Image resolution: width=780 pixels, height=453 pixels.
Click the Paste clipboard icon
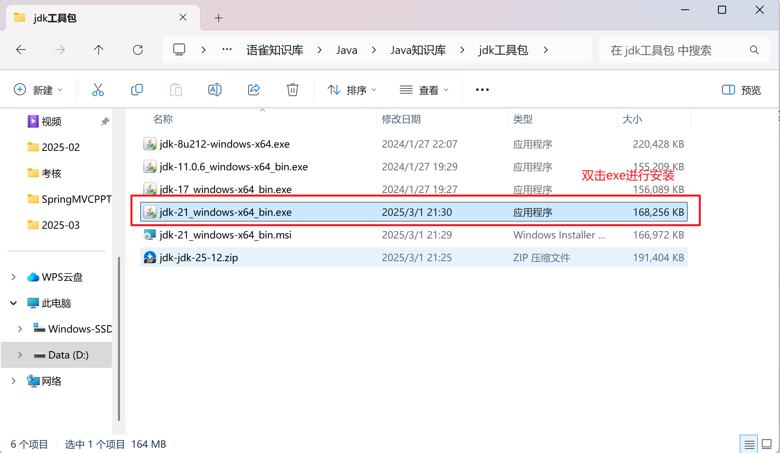[176, 90]
